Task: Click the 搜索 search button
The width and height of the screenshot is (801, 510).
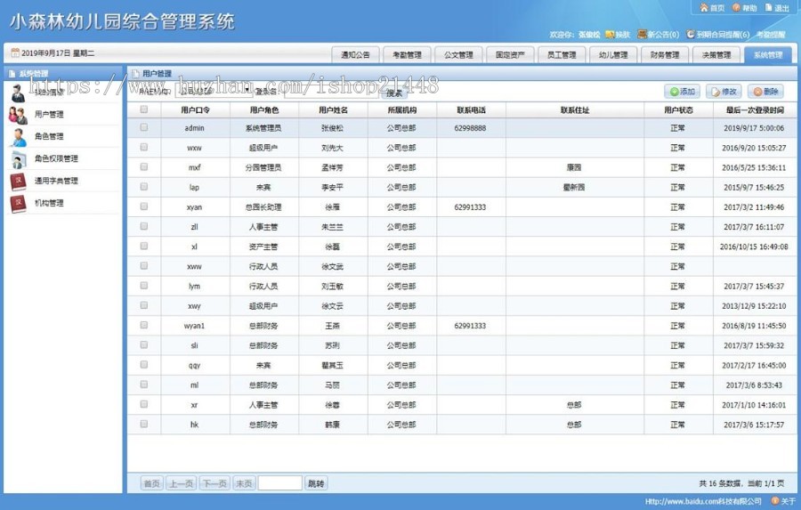Action: 394,93
